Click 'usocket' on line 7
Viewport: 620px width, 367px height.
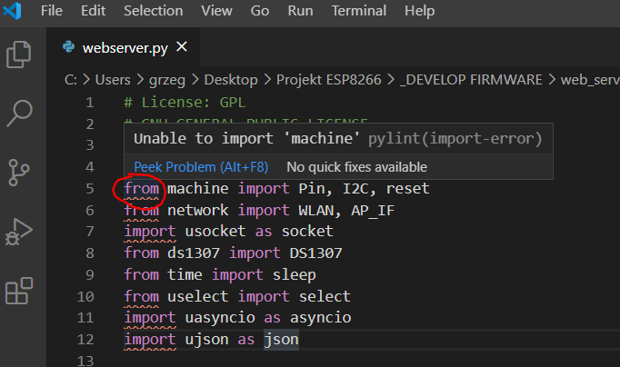tap(215, 231)
